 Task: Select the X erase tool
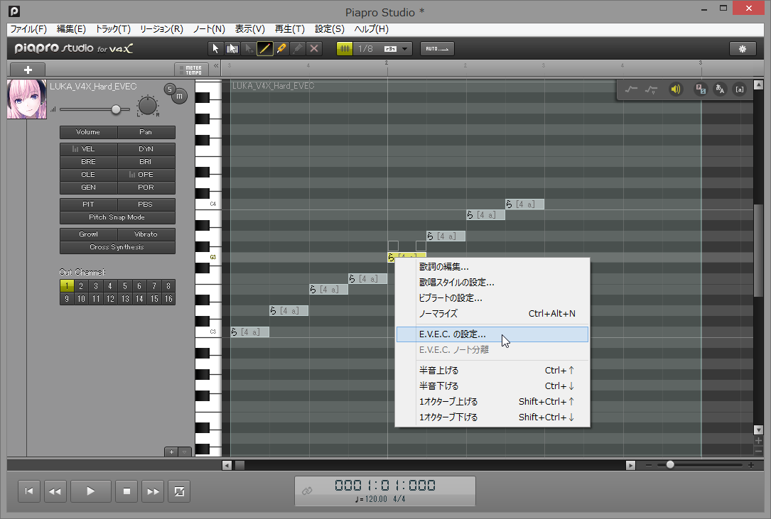[314, 49]
